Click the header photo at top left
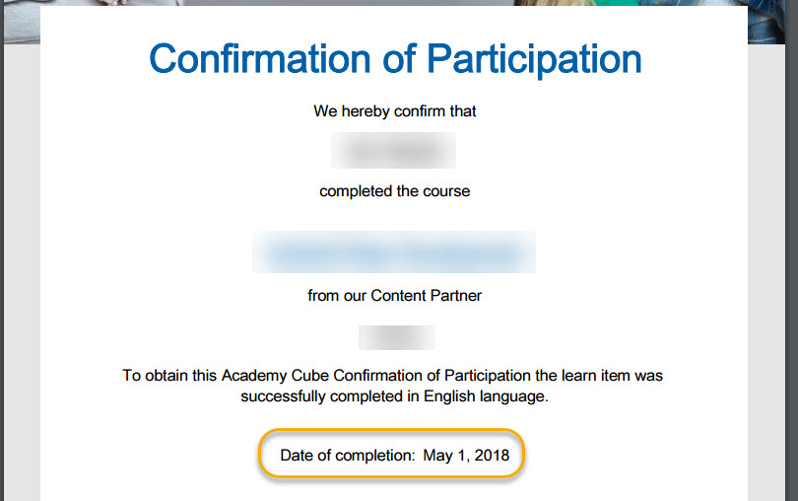Image resolution: width=798 pixels, height=501 pixels. click(x=22, y=22)
